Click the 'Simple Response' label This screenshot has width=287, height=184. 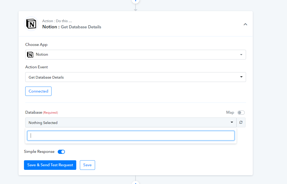coord(39,152)
